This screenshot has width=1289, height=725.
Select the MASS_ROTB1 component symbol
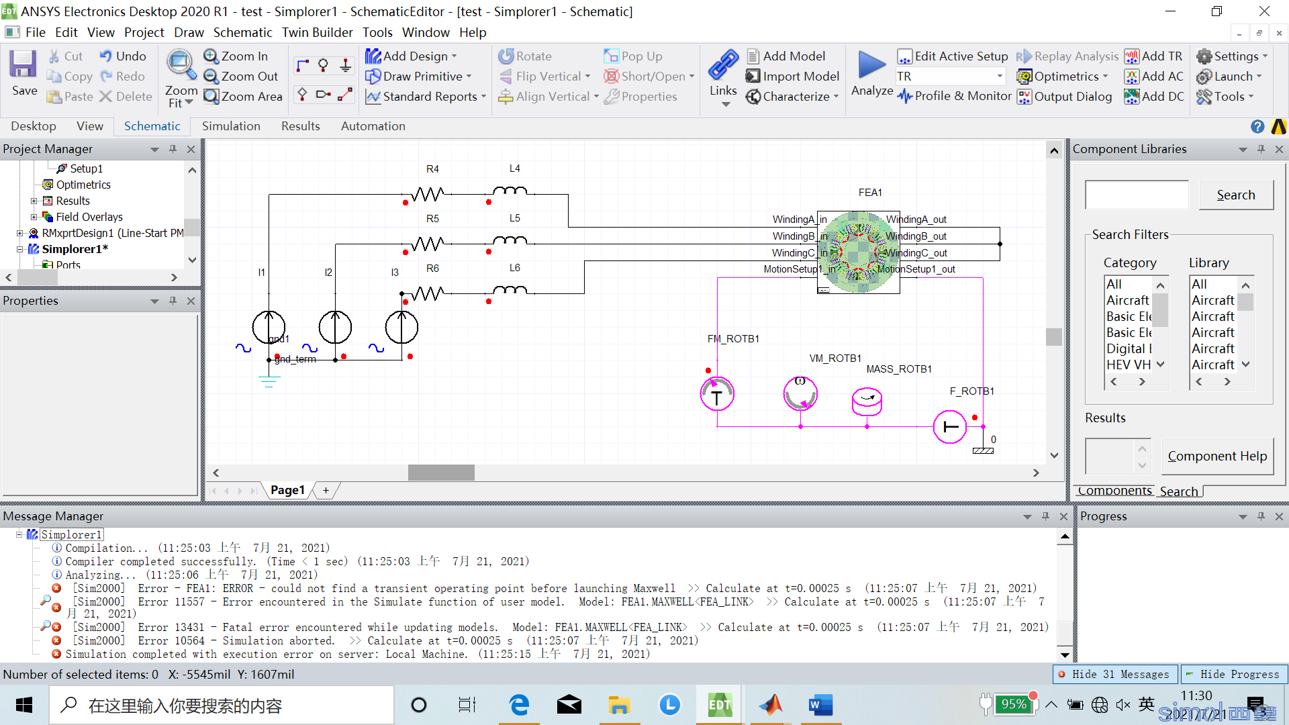pos(867,401)
